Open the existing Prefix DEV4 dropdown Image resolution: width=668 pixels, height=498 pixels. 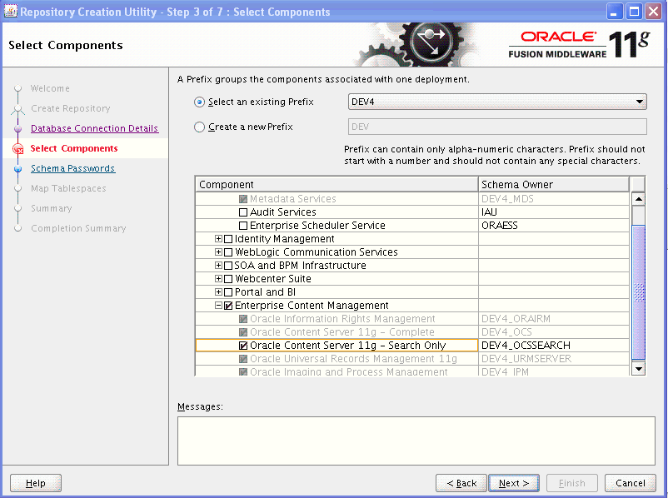click(x=497, y=102)
